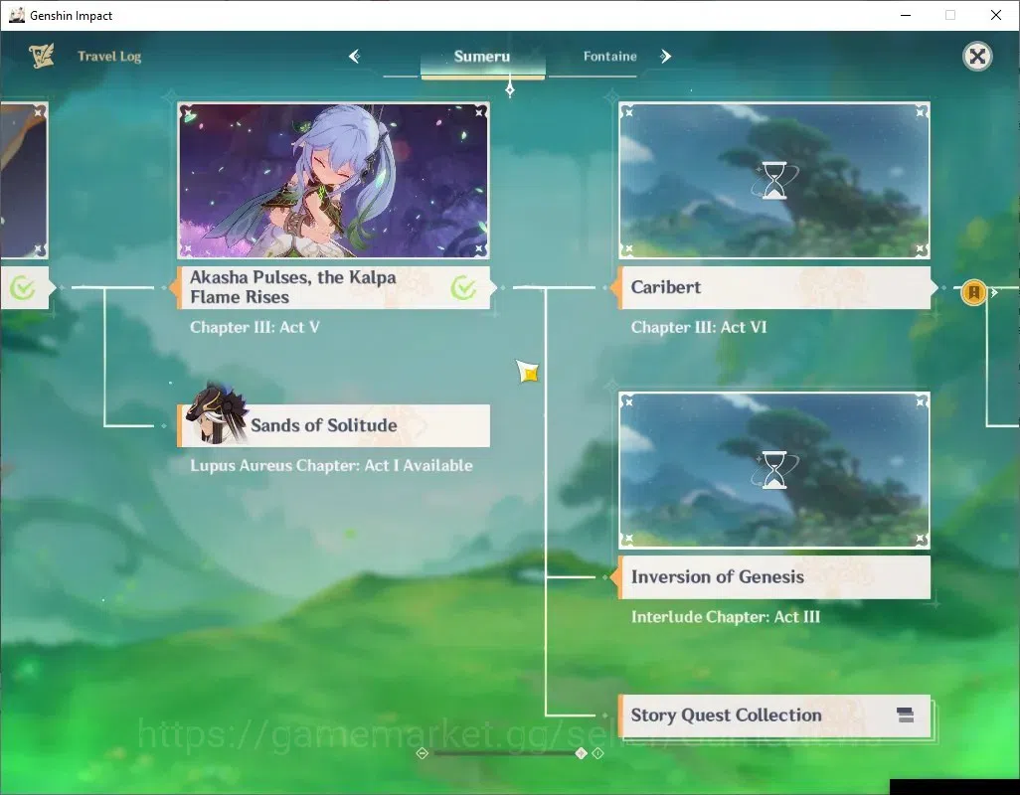
Task: Select the Sumeru tab
Action: coord(482,57)
